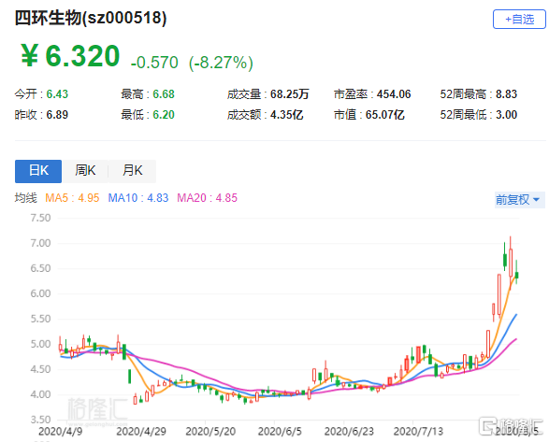Switch to the 日K daily chart tab
Screen dimensions: 549x442
pyautogui.click(x=38, y=171)
